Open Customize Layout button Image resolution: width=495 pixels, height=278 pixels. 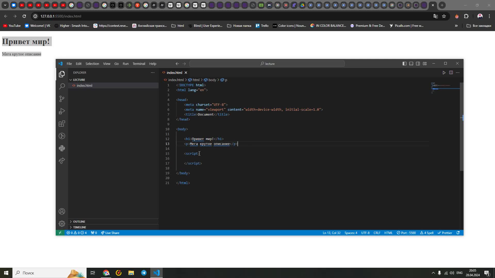tap(425, 64)
